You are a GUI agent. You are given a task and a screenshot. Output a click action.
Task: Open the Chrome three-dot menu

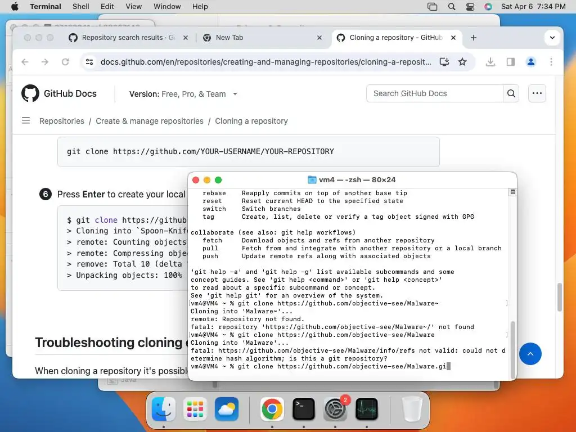point(551,62)
